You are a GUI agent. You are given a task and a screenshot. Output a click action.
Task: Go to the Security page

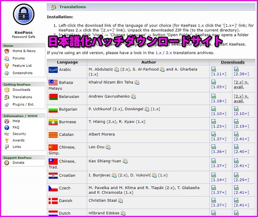[x=19, y=134]
